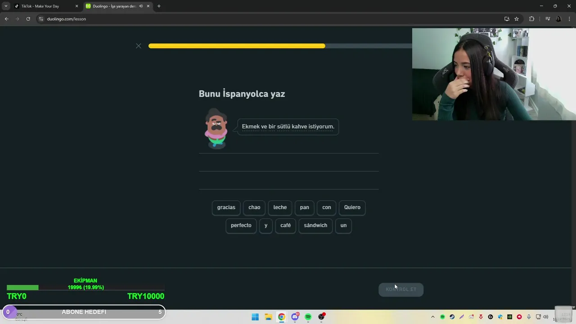Click the install app icon in the address bar
This screenshot has width=576, height=324.
[507, 19]
